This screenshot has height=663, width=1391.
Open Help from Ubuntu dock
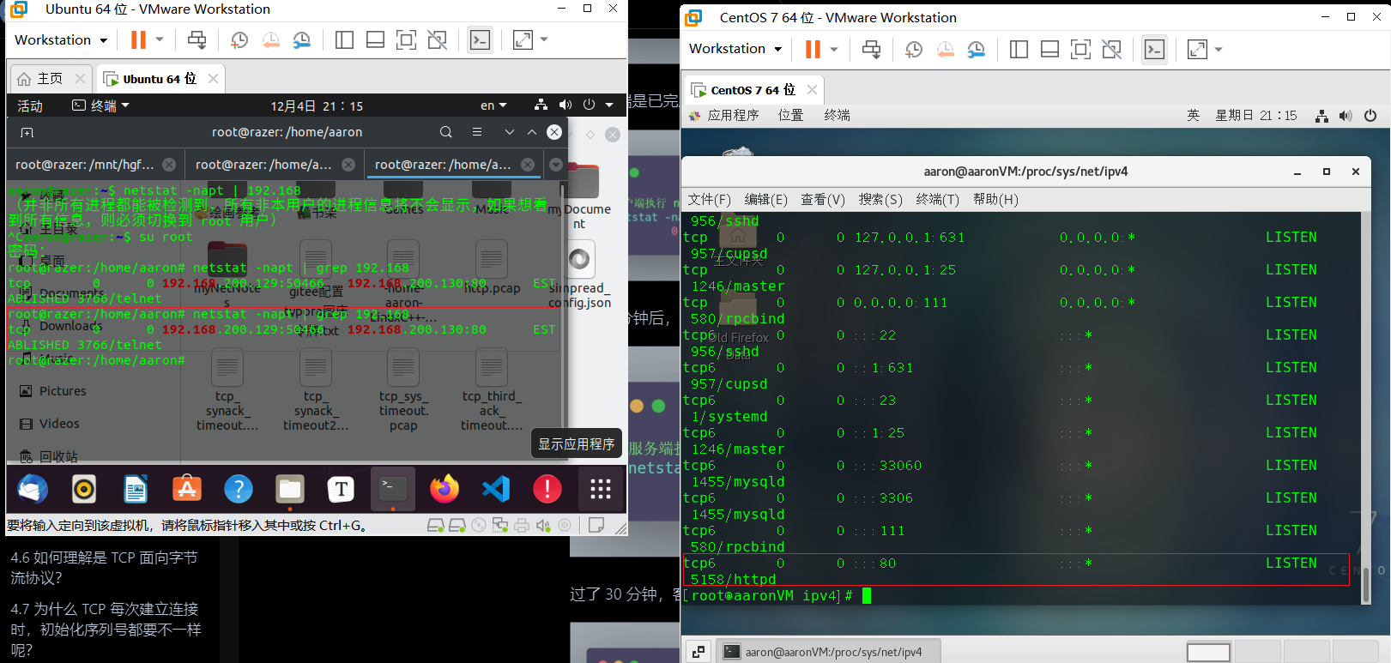click(239, 489)
